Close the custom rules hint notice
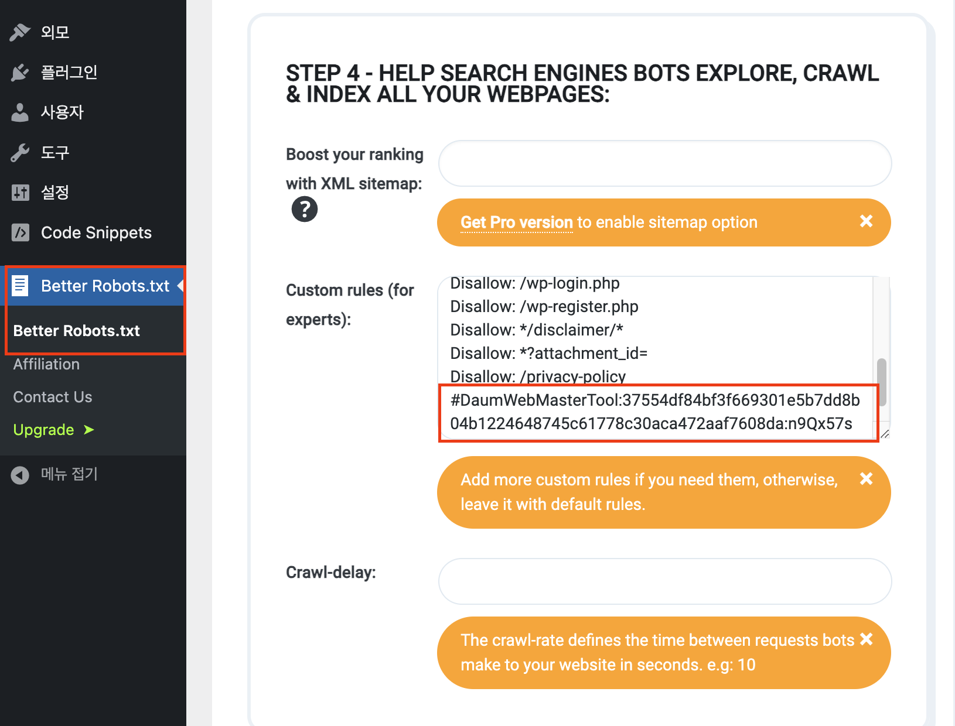955x726 pixels. (x=866, y=479)
